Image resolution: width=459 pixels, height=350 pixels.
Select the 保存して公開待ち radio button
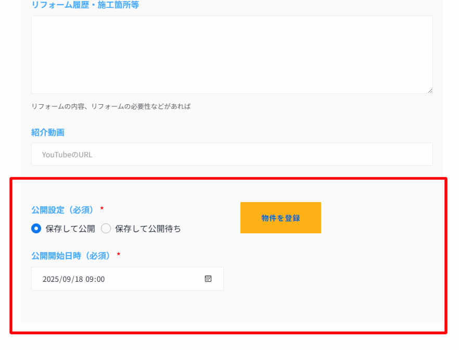106,228
